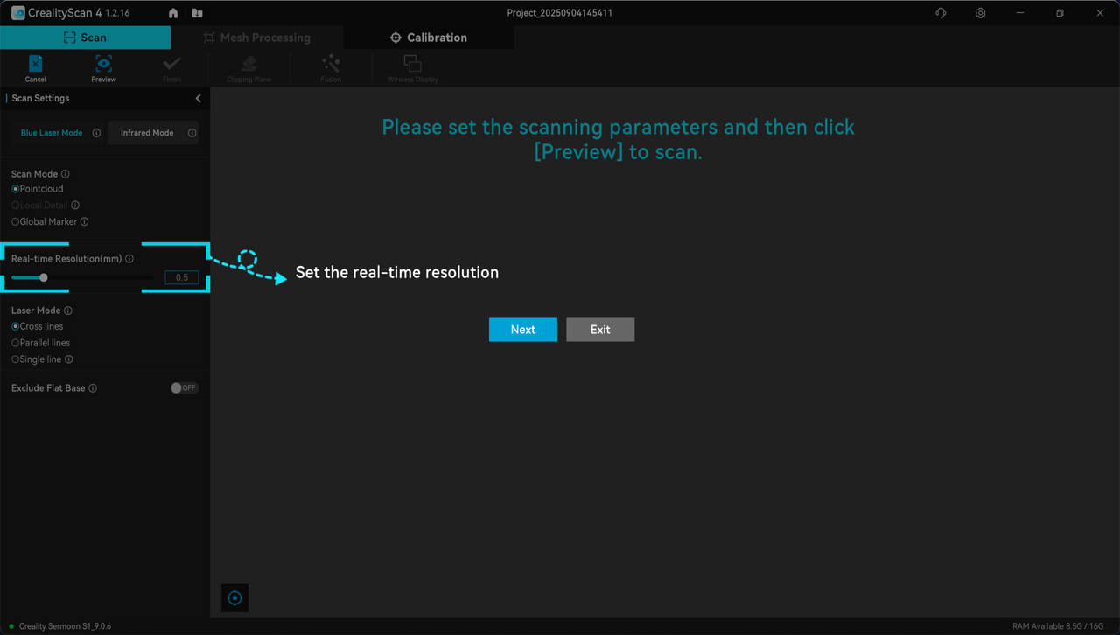Screen dimensions: 1120x635
Task: Select Parallel lines laser mode
Action: 16,343
